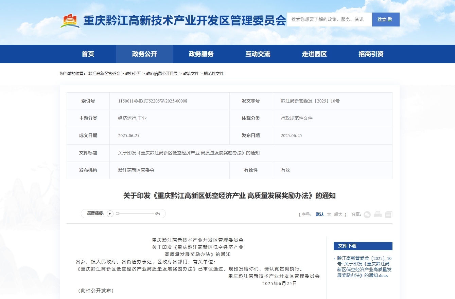455x299 pixels.
Task: Select 走进园区 in navigation bar
Action: click(314, 54)
